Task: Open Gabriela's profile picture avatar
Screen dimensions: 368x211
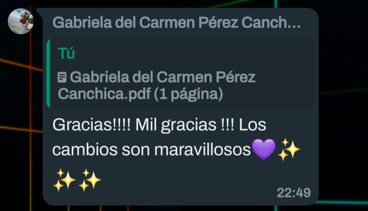Action: tap(20, 21)
